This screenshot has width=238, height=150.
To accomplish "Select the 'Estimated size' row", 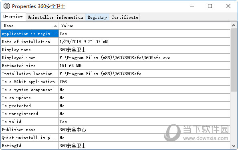I will [116, 66].
